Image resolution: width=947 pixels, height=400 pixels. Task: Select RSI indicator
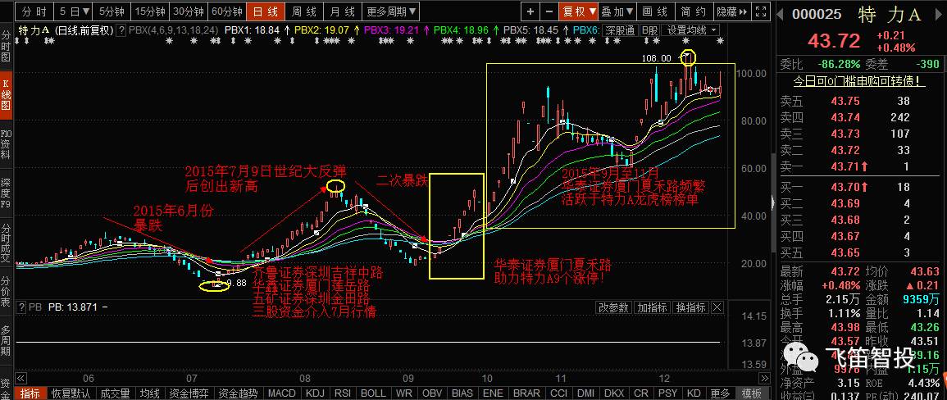tap(343, 393)
